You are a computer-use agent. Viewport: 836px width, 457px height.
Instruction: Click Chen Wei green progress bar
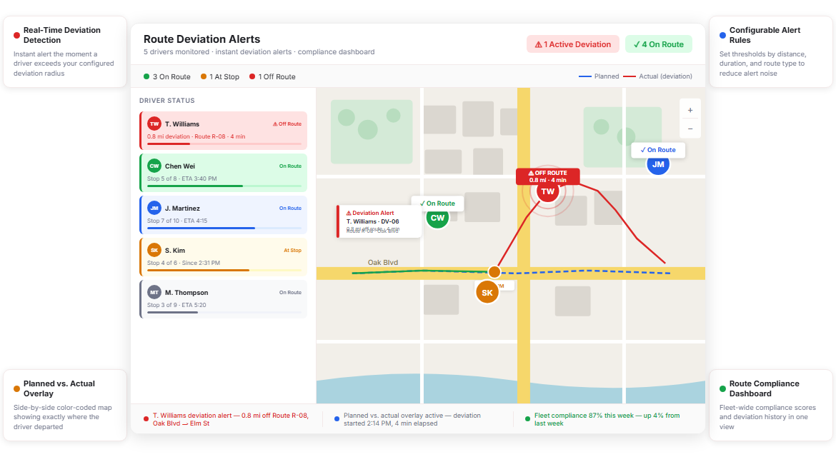(224, 186)
